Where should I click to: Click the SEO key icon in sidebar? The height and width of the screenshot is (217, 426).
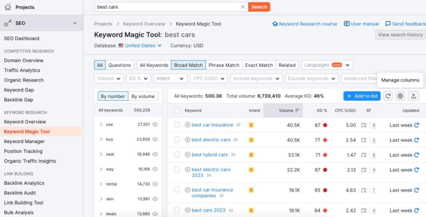pyautogui.click(x=8, y=23)
